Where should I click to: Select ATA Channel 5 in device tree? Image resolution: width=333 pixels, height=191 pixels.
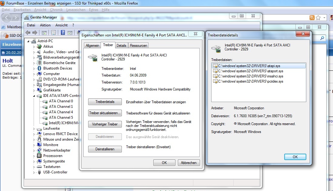click(61, 118)
